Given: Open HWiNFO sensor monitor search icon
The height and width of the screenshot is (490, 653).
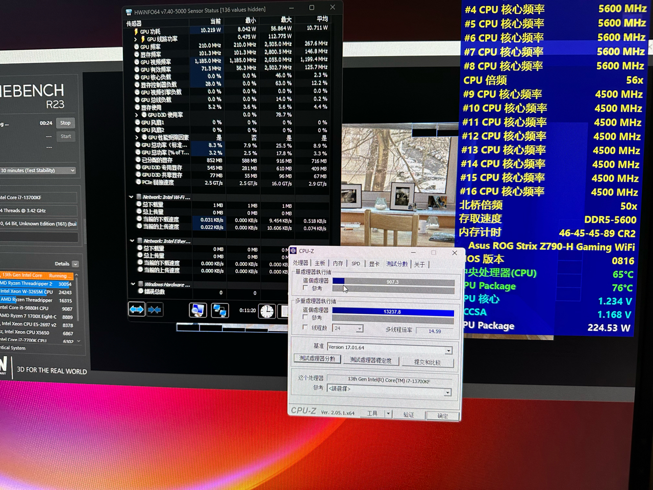Looking at the screenshot, I should pyautogui.click(x=198, y=310).
